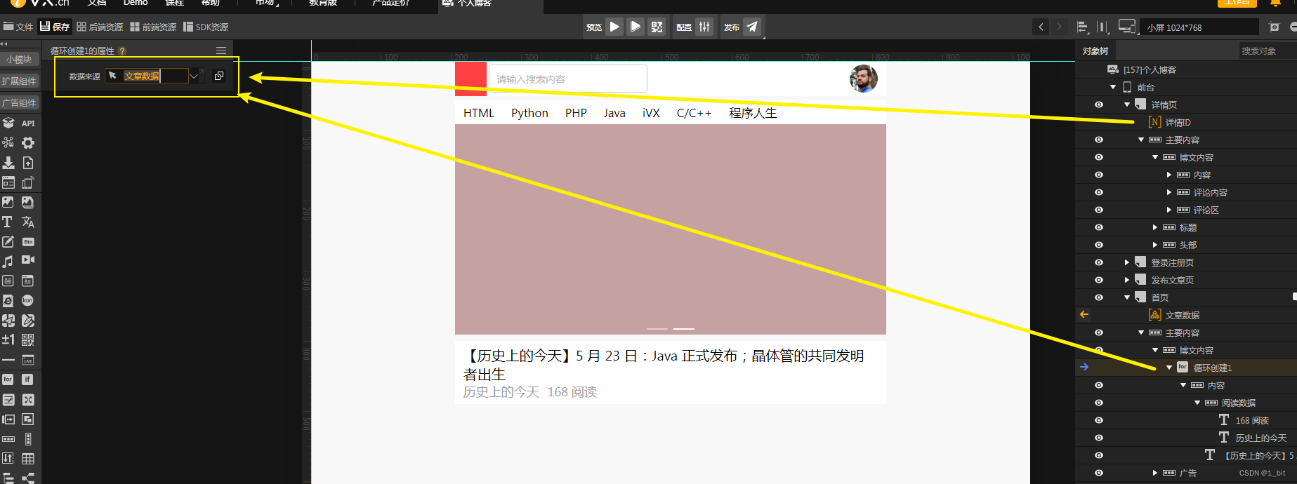Open 前端资源 frontend resources
Screen dimensions: 1297x484
click(153, 27)
